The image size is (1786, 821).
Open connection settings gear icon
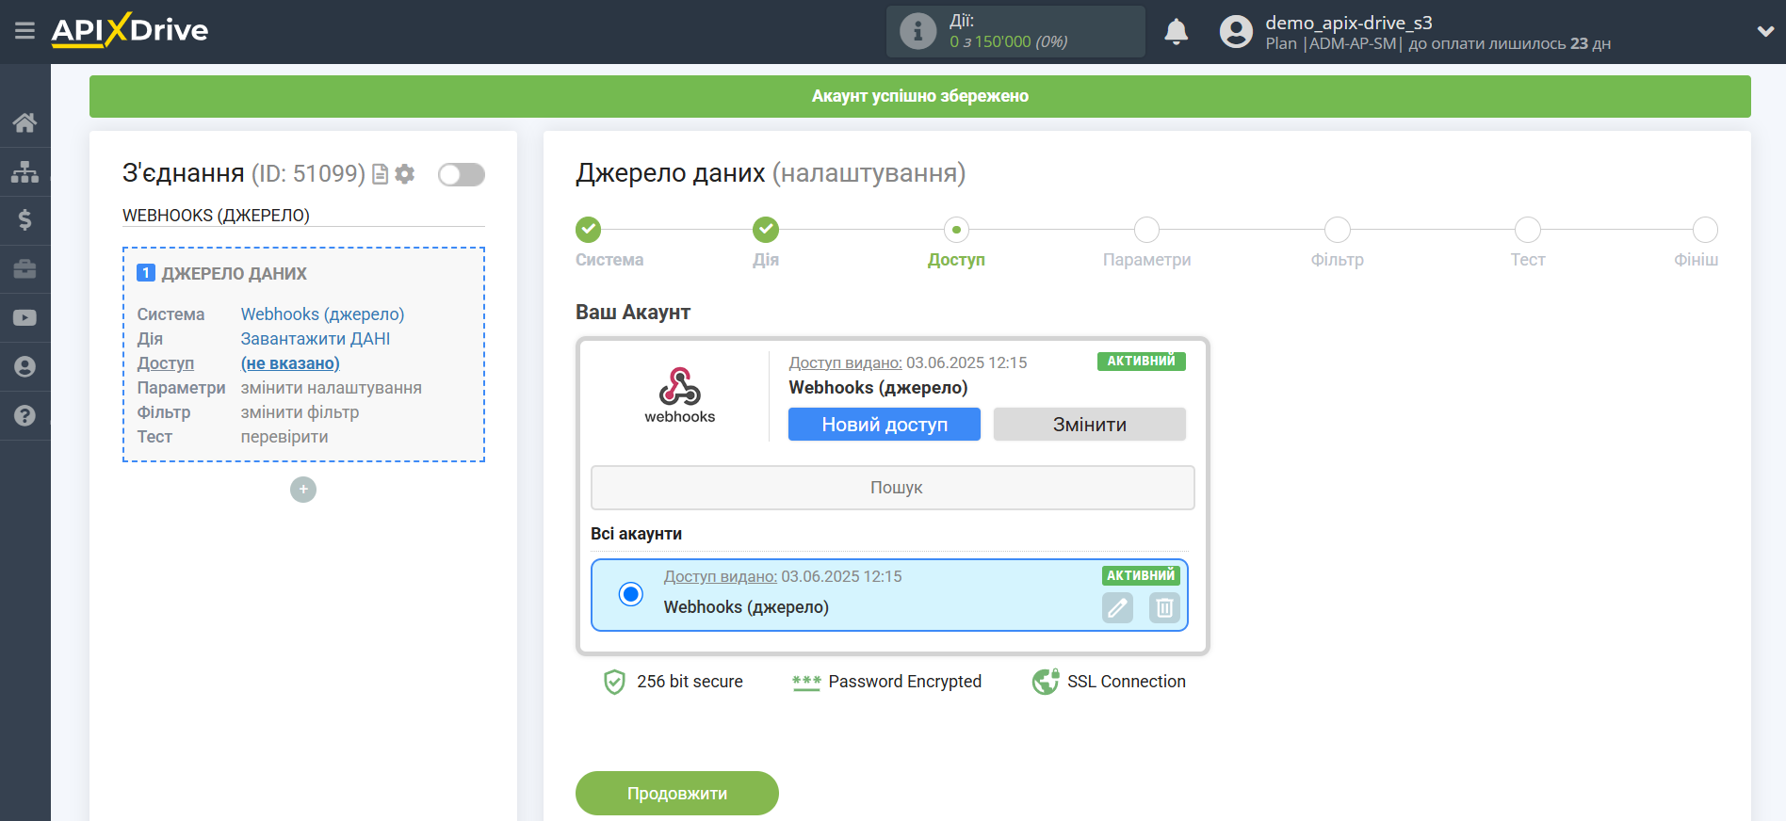(405, 174)
